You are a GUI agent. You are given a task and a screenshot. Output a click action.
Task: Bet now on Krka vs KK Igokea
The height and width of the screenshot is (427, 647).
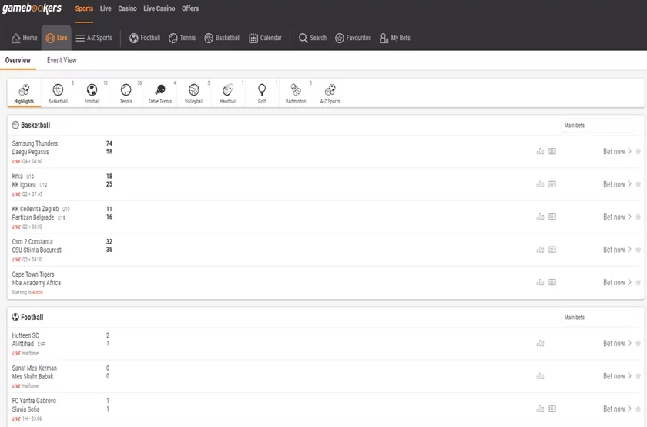coord(617,184)
